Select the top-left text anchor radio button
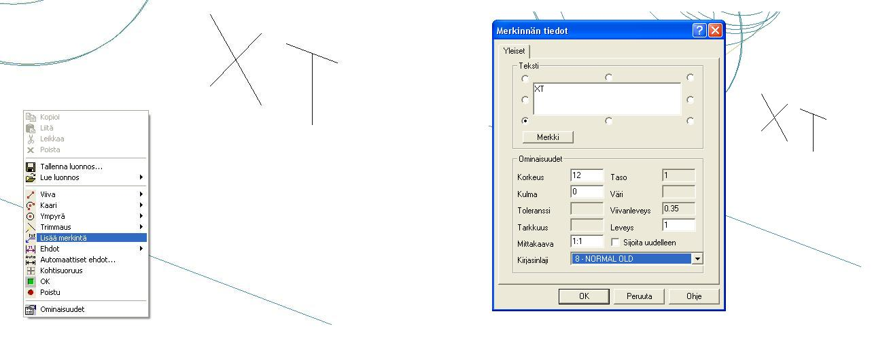The height and width of the screenshot is (350, 889). [x=525, y=78]
